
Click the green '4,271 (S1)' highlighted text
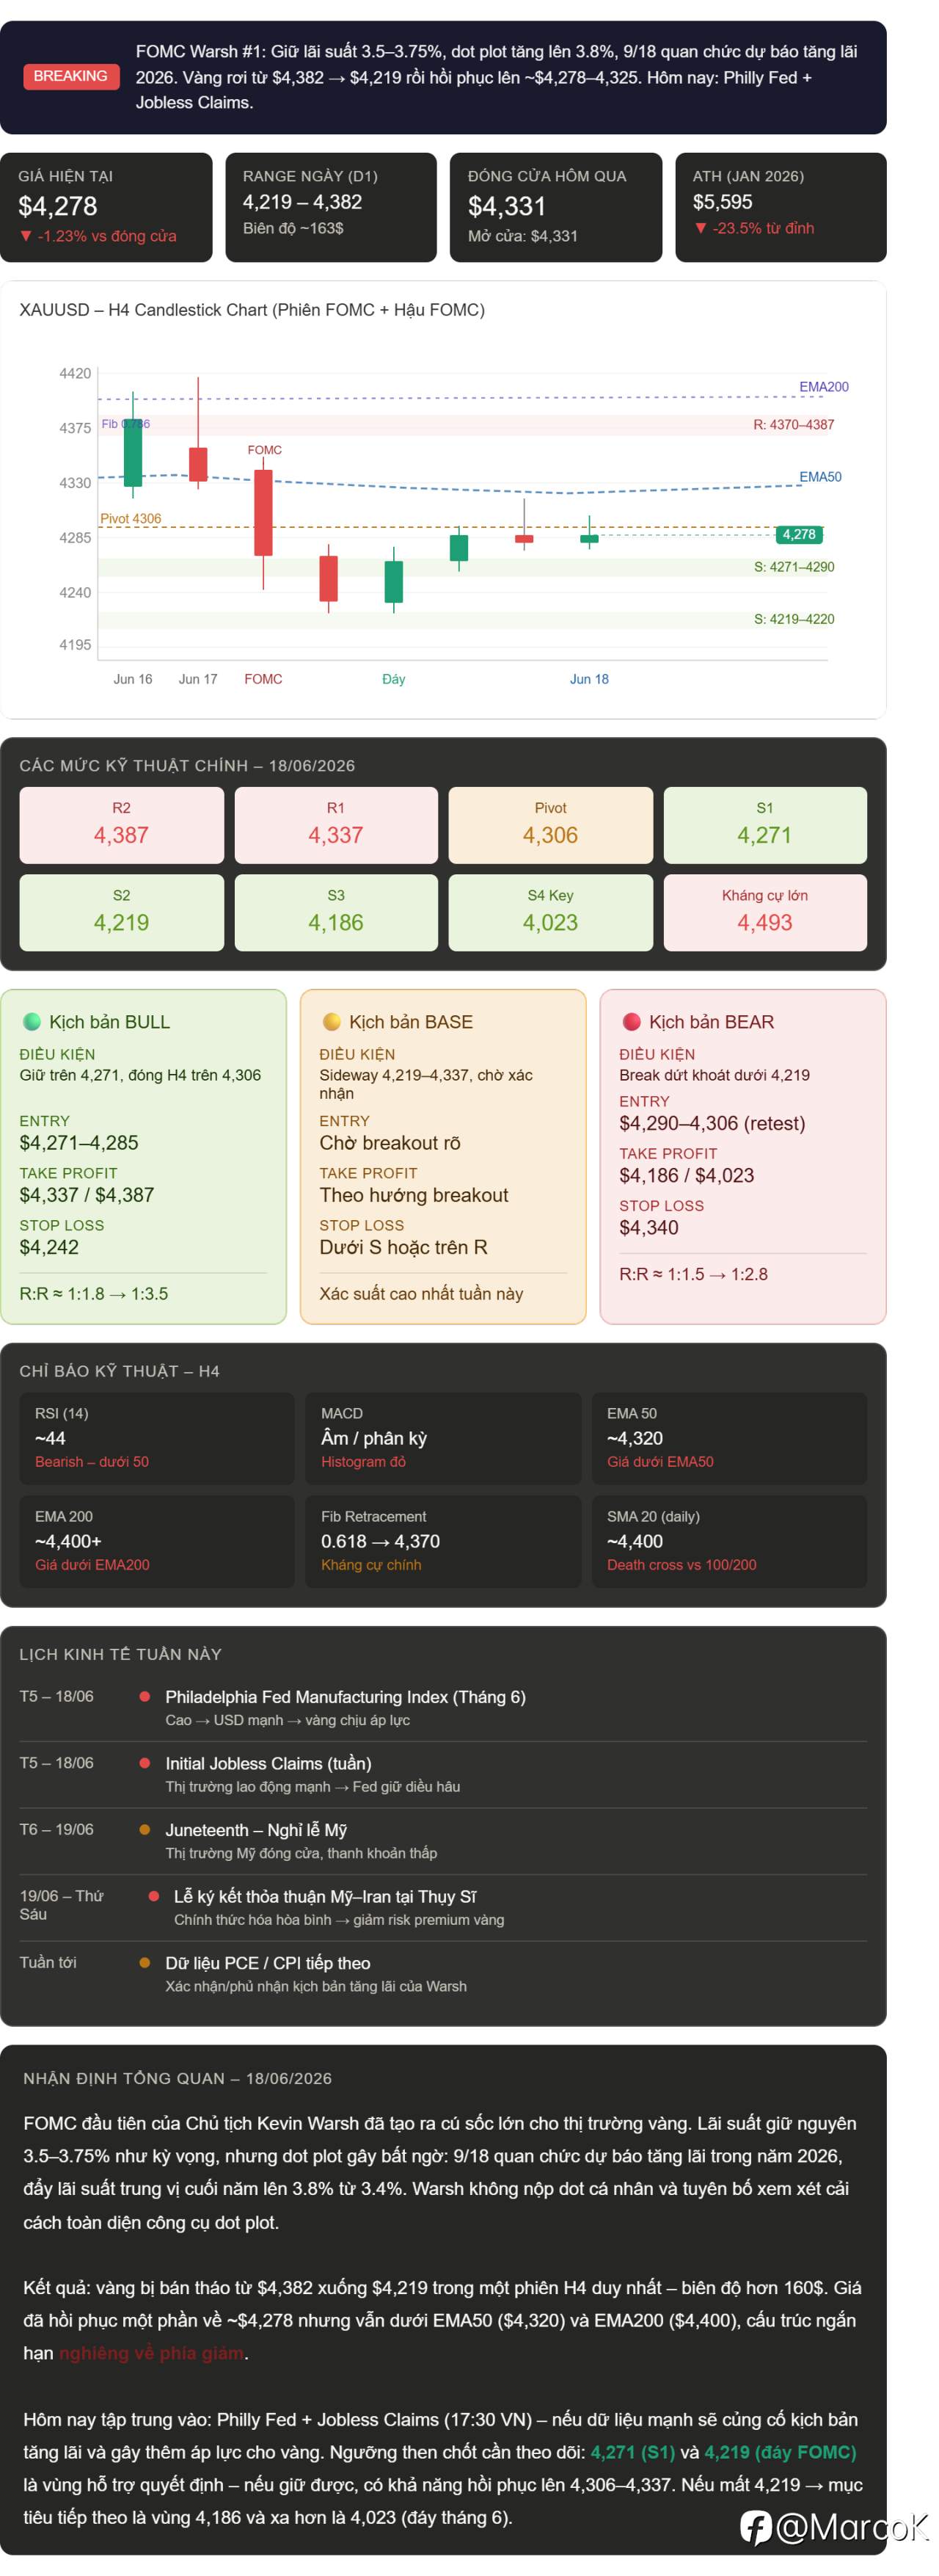(632, 2452)
